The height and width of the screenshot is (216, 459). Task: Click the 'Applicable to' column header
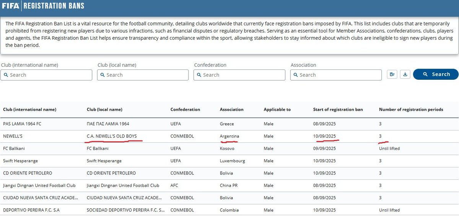pyautogui.click(x=277, y=110)
